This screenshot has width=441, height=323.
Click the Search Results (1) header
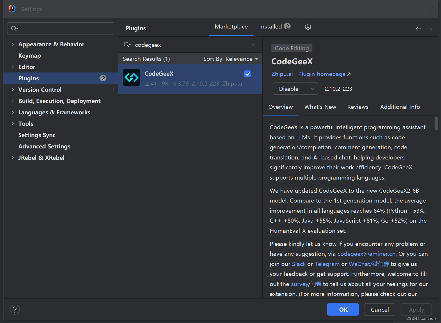[x=146, y=59]
